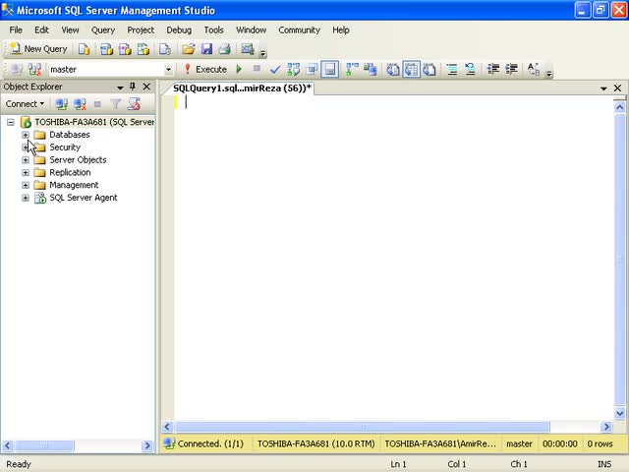Click Object Explorer scrollbar right arrow
Screen dimensions: 629x472
[147, 445]
